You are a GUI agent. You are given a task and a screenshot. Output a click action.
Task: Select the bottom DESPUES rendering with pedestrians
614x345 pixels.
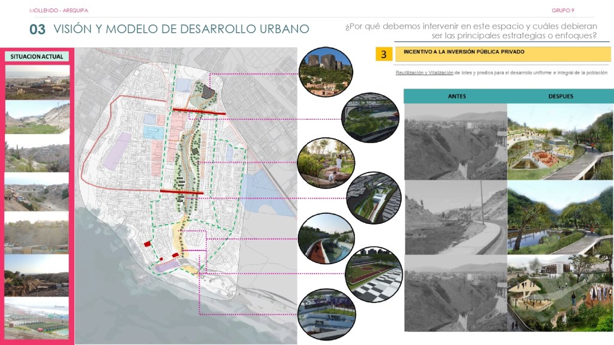click(560, 293)
